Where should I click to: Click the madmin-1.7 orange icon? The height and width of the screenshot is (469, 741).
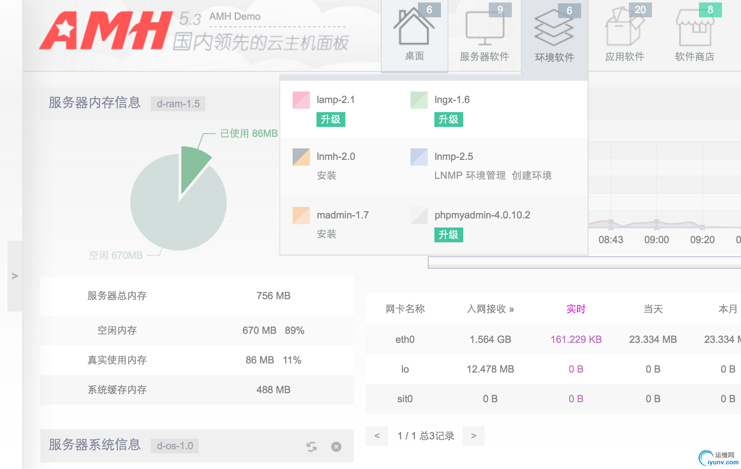click(301, 216)
